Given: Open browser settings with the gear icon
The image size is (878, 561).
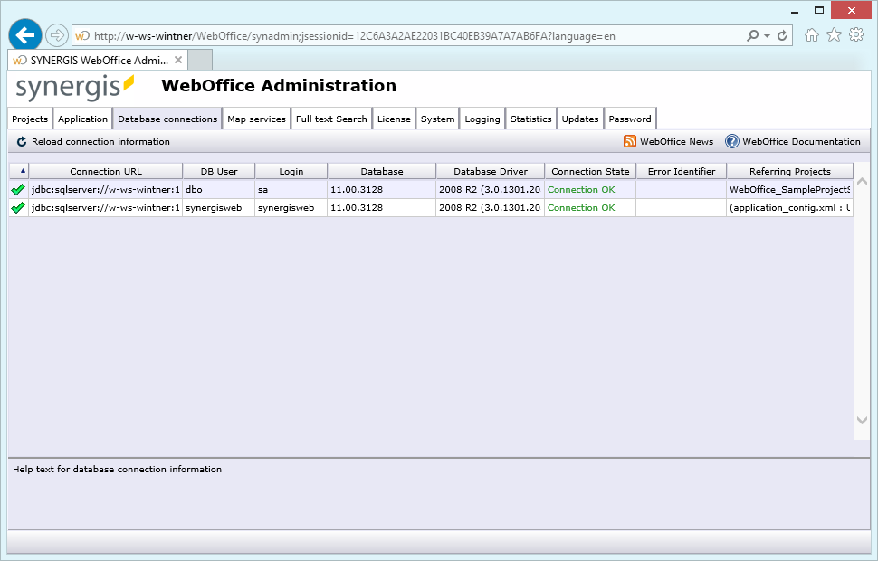Looking at the screenshot, I should (855, 34).
